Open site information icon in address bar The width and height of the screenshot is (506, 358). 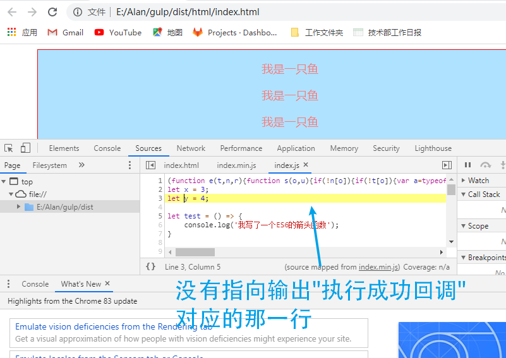point(78,12)
